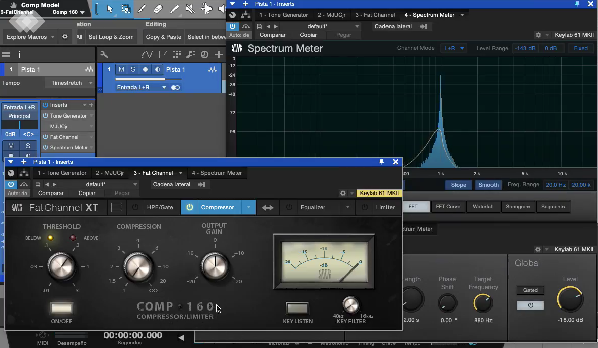Open the routing icon in the Fat Channel window
Image resolution: width=598 pixels, height=348 pixels.
24,173
